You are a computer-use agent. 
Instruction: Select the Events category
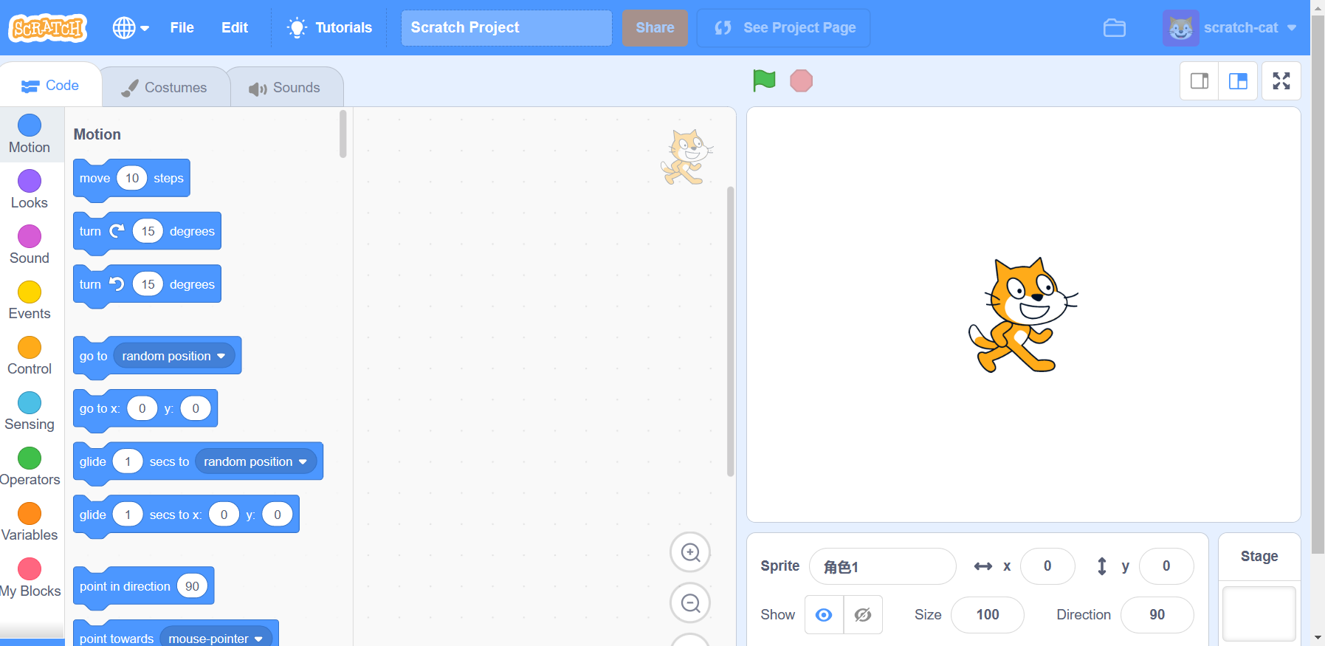30,300
